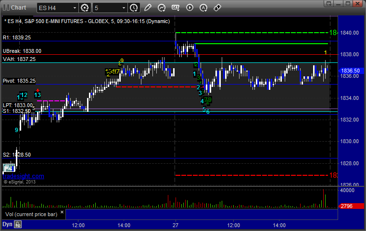Image resolution: width=366 pixels, height=231 pixels.
Task: Click the symbol link arrows icon
Action: pos(217,8)
